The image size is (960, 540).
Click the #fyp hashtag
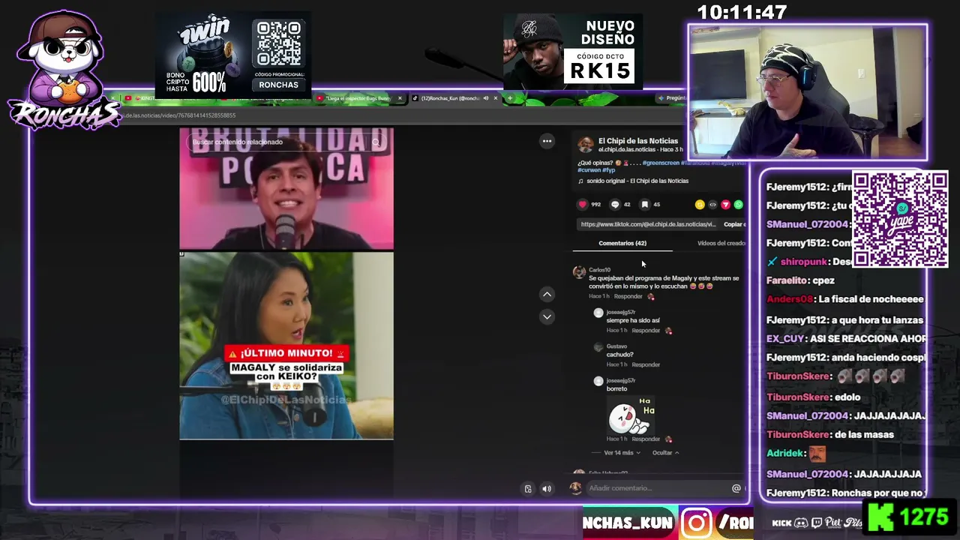click(608, 170)
